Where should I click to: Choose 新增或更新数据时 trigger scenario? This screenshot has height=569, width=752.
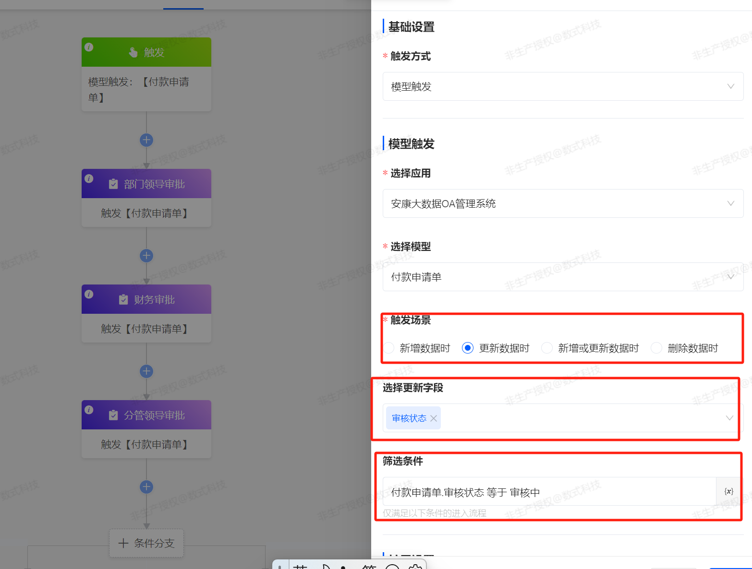tap(590, 348)
